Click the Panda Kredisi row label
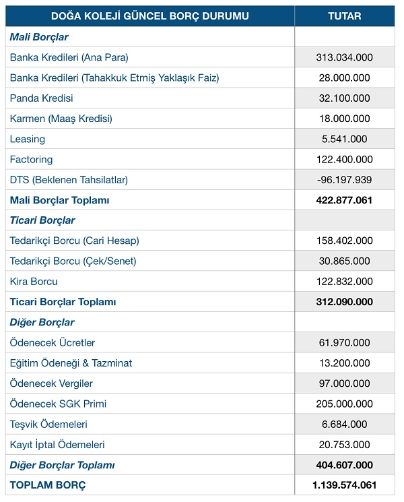The height and width of the screenshot is (502, 404). (41, 98)
